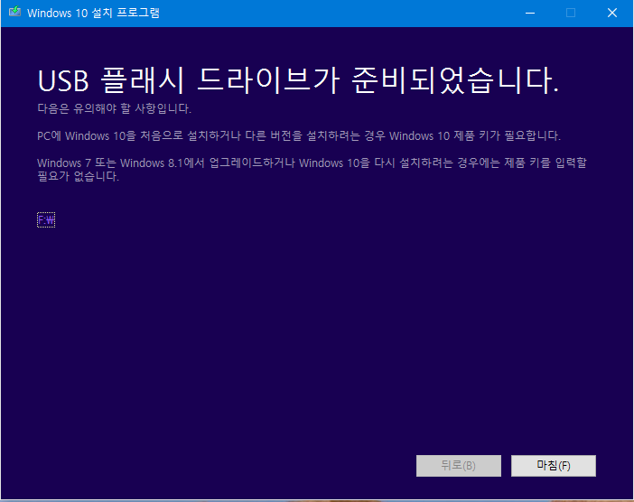This screenshot has width=634, height=502.
Task: Minimize the Windows 10 설치 프로그램 window
Action: tap(530, 13)
